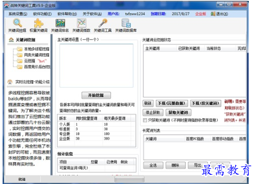
Task: Click the antenna icon beside 实时云挖掘-功能介绍
Action: pyautogui.click(x=10, y=82)
